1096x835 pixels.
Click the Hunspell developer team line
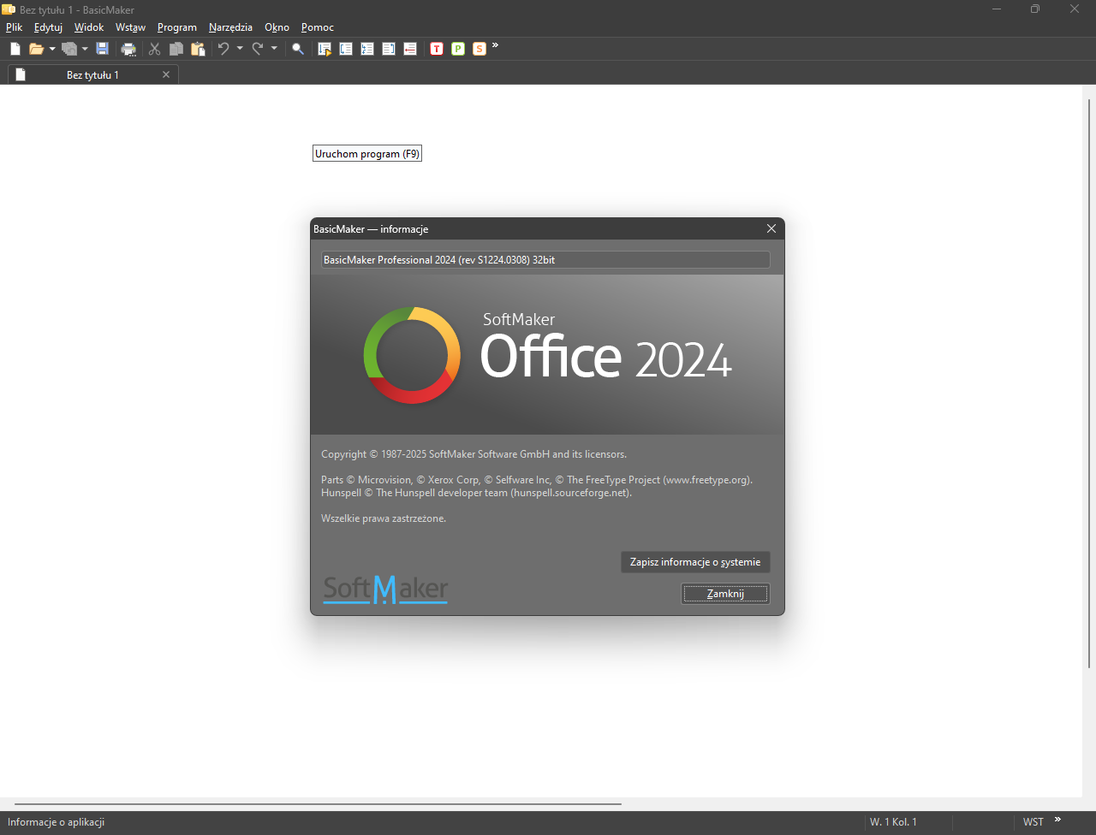tap(477, 493)
